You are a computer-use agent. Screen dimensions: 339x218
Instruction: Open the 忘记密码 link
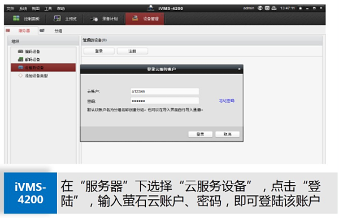point(227,101)
